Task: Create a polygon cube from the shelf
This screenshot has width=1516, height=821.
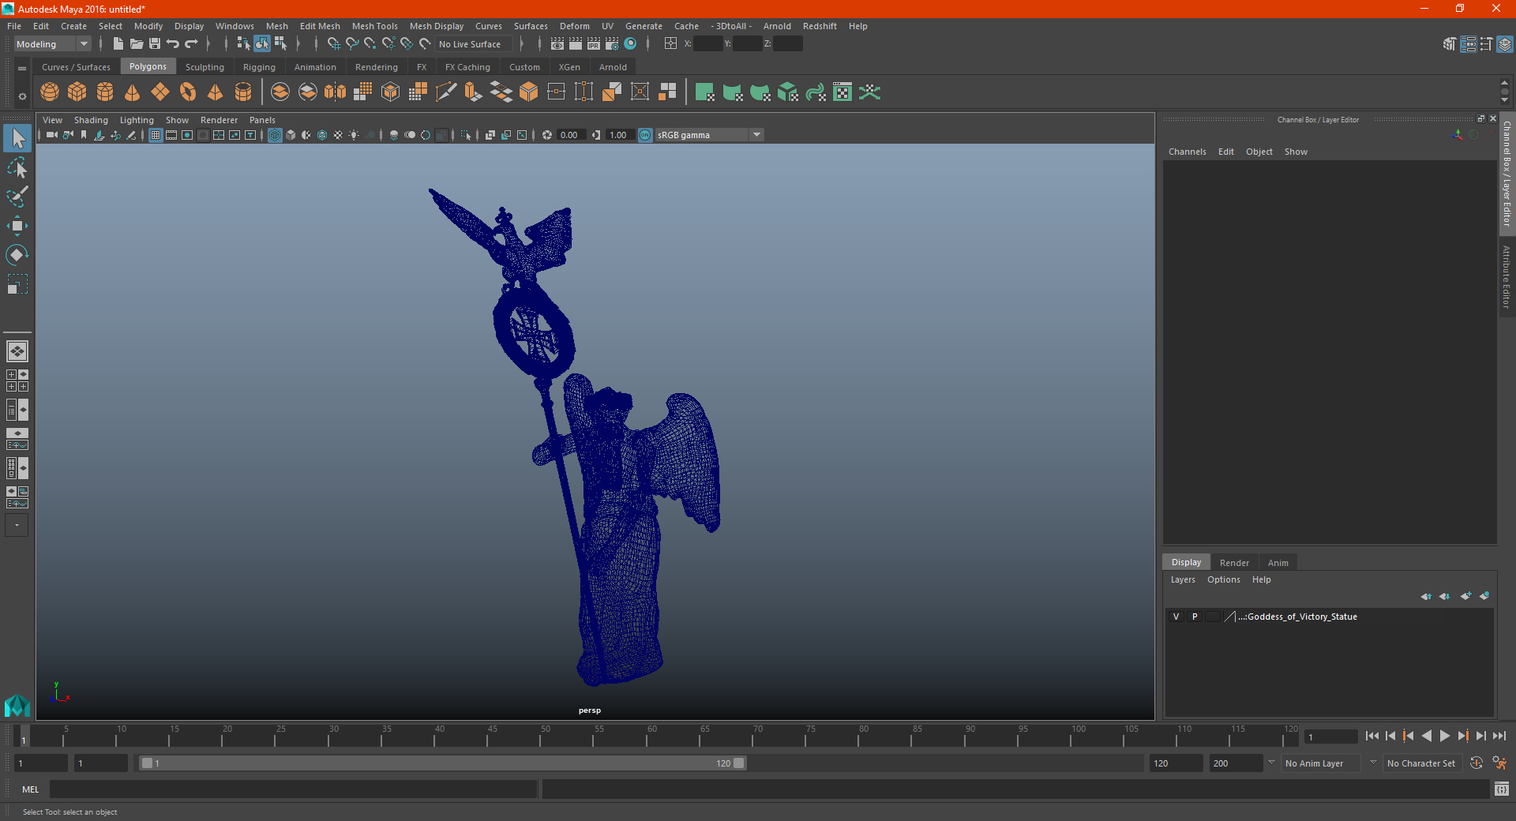Action: pyautogui.click(x=77, y=92)
